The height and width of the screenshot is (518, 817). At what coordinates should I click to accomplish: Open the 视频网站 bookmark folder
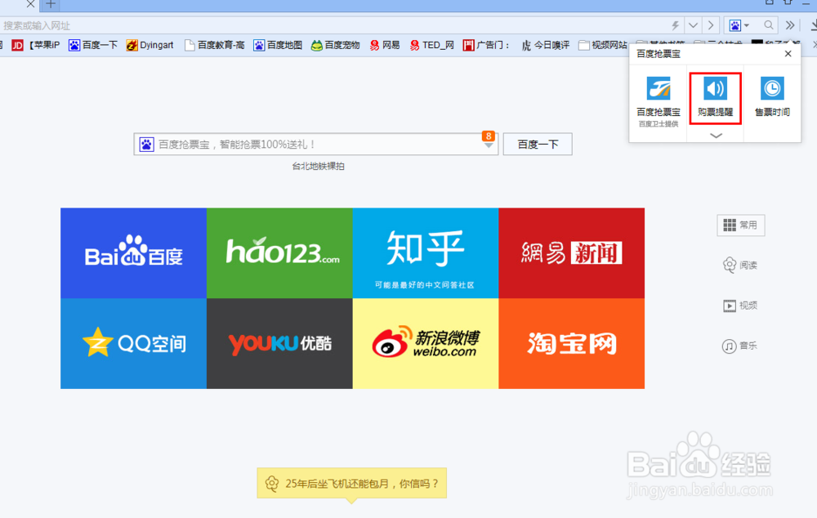(603, 45)
